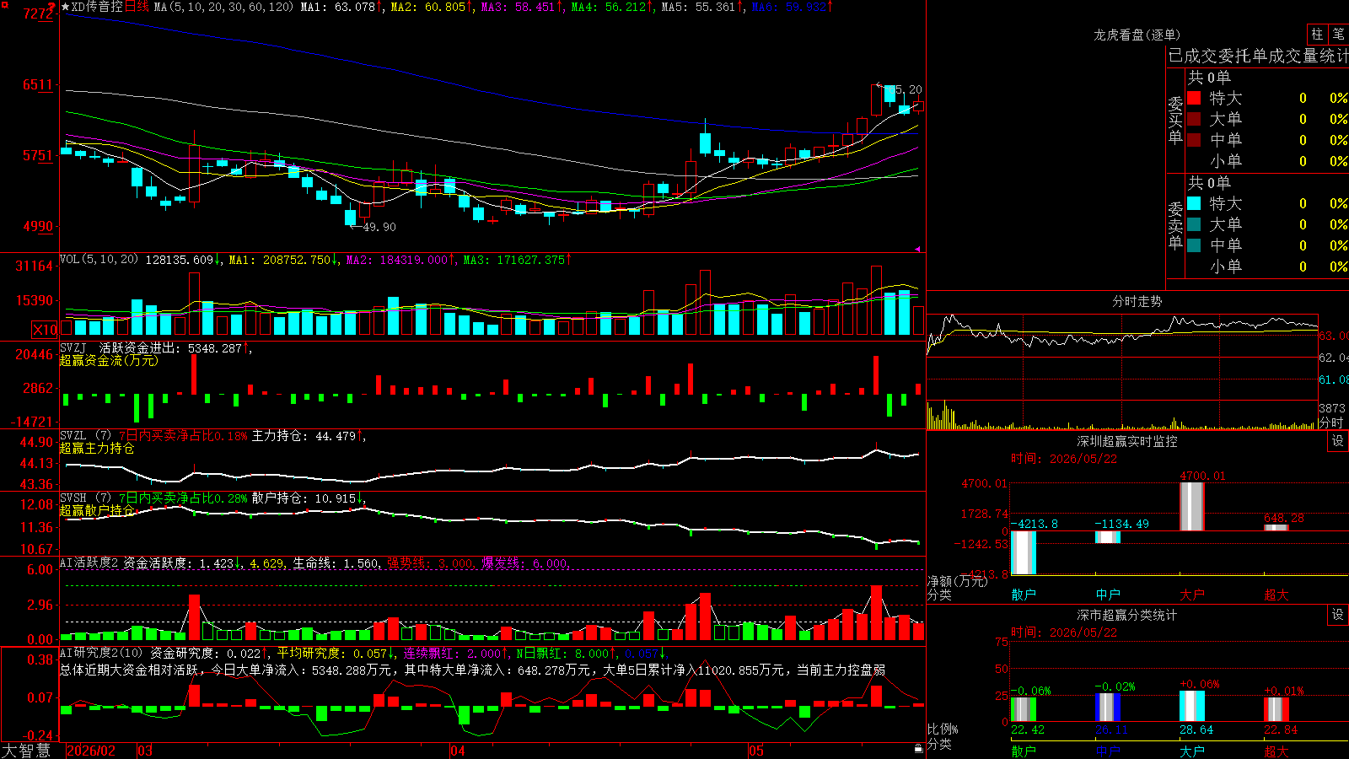The image size is (1349, 759).
Task: Click the 委卖单 section label
Action: 1175,226
